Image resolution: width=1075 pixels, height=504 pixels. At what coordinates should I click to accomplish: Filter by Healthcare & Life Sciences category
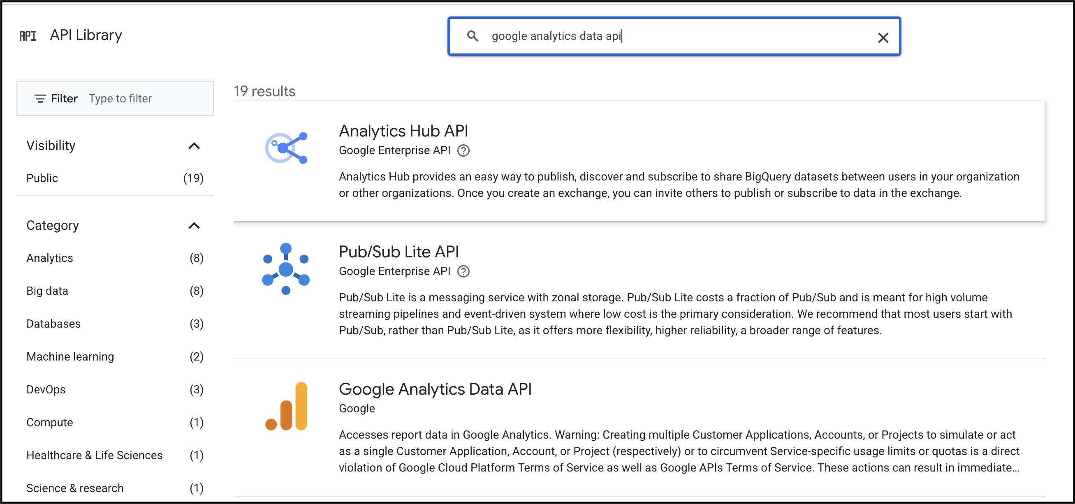115,455
